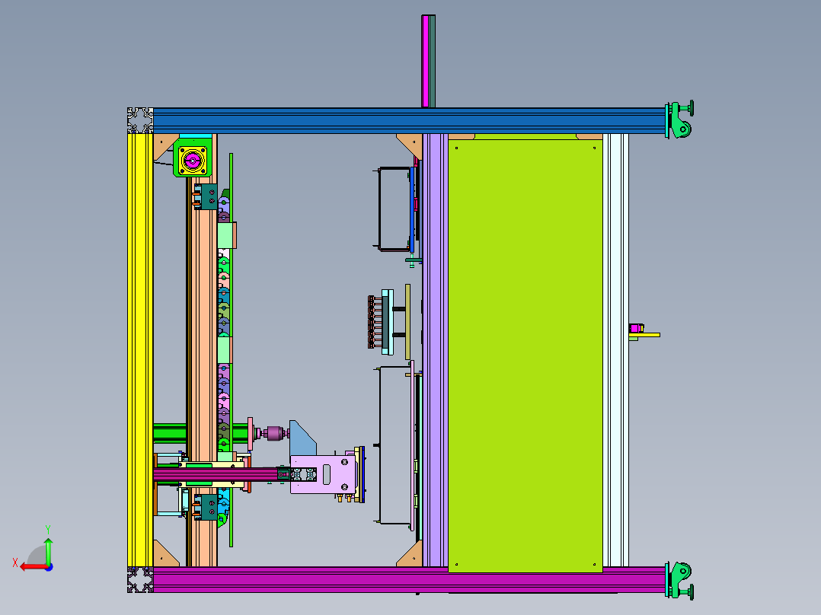Select the purple vertical column beside green panel
Image resolution: width=821 pixels, height=615 pixels.
coord(435,350)
